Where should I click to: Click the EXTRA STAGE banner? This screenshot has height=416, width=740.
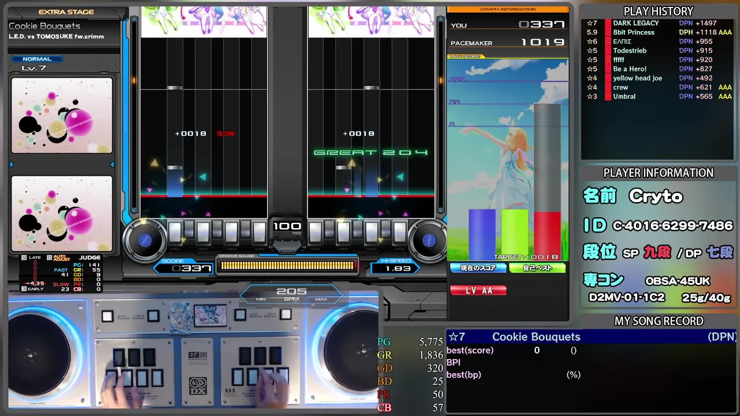coord(66,12)
